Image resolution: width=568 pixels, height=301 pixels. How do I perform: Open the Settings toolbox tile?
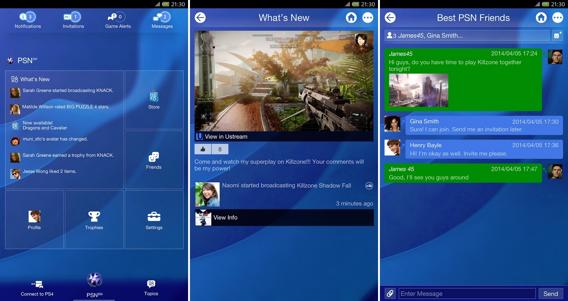coord(154,220)
